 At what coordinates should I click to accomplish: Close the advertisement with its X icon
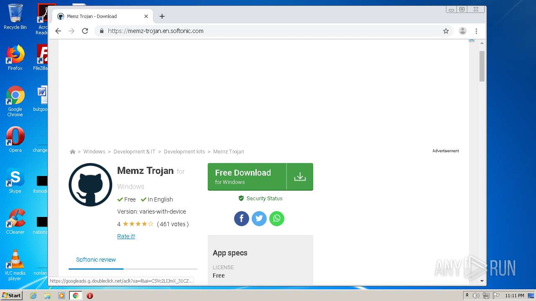click(x=472, y=40)
